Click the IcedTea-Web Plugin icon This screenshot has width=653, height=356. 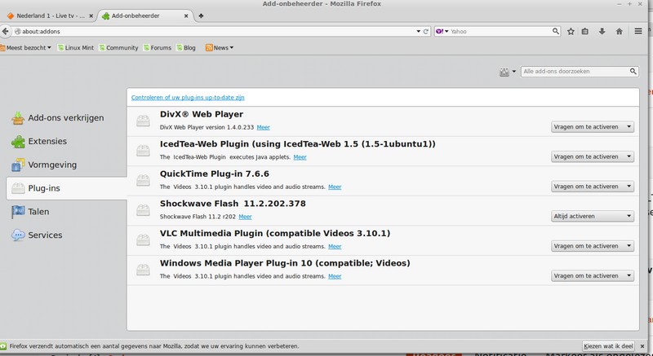coord(143,151)
